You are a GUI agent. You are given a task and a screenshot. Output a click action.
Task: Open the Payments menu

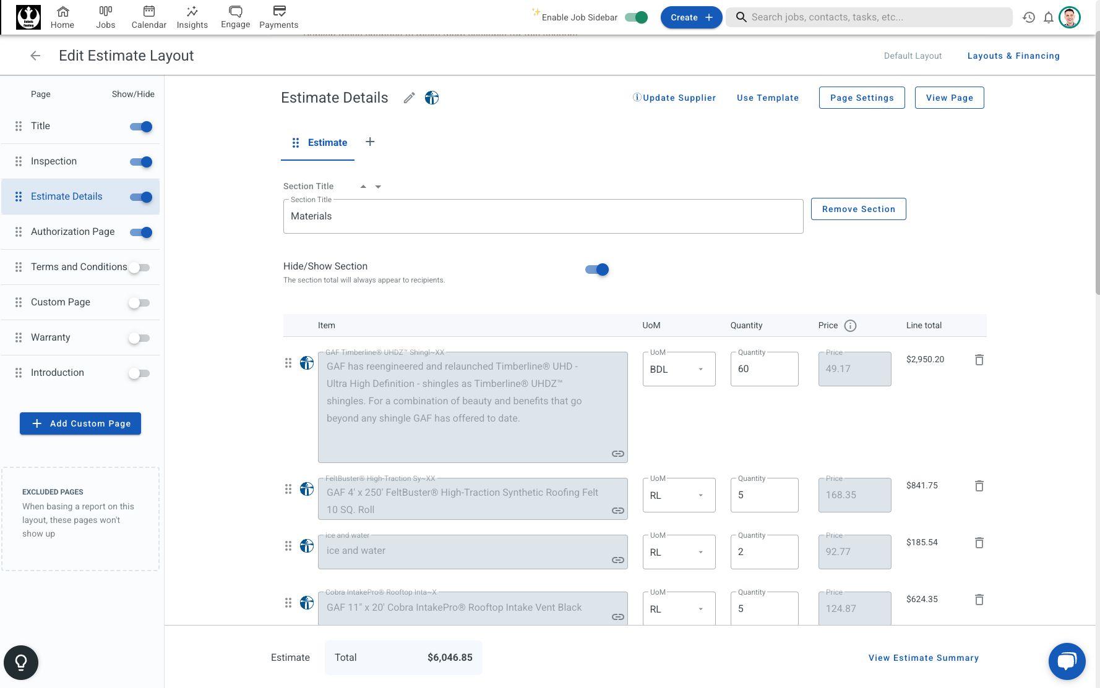tap(279, 17)
